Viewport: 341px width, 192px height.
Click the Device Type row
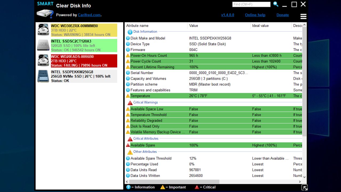click(x=214, y=44)
